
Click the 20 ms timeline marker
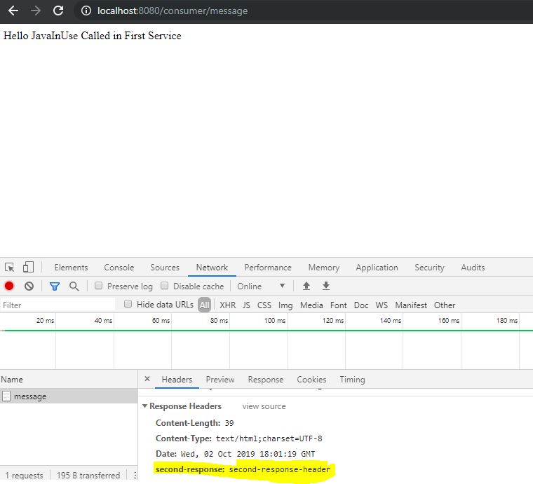point(45,320)
